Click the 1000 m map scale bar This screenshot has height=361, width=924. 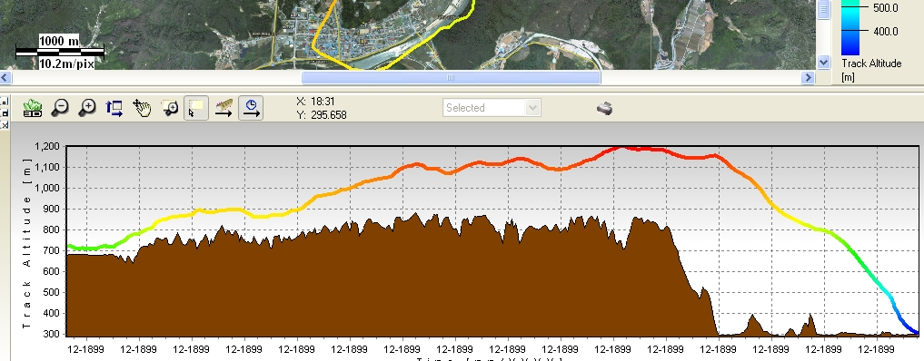tap(60, 53)
